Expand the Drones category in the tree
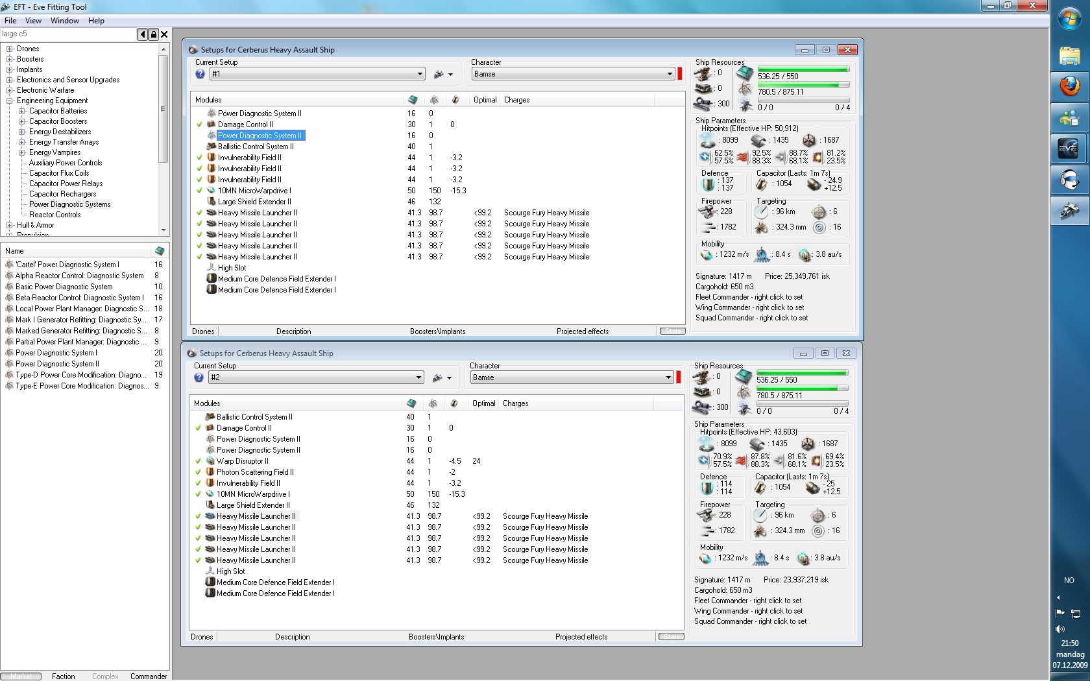 [x=10, y=49]
